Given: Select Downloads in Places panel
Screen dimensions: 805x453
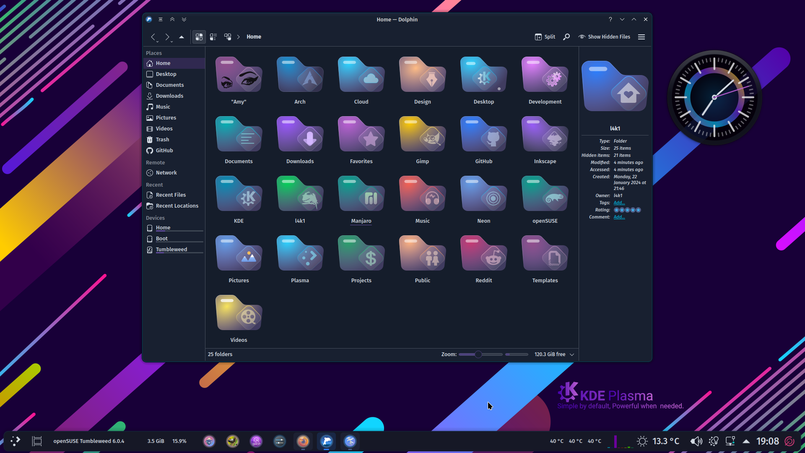Looking at the screenshot, I should coord(174,96).
